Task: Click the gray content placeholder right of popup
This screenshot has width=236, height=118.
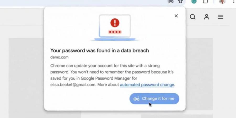Action: click(x=199, y=74)
